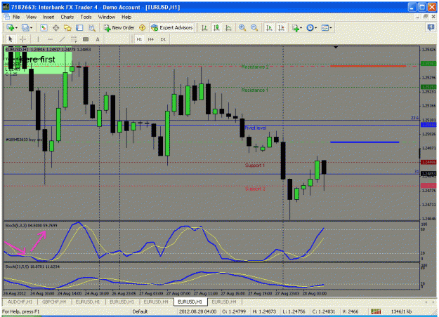The image size is (439, 317).
Task: Pick the text A drawing tool
Action: pos(98,39)
